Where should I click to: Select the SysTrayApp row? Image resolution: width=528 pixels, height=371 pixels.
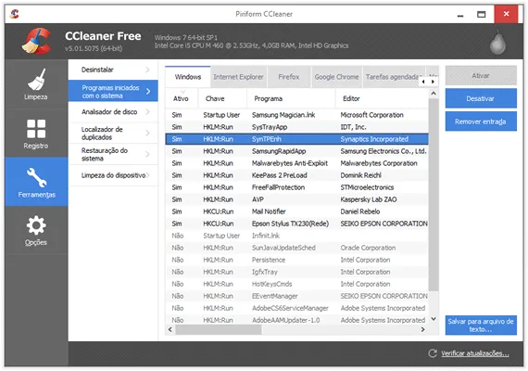click(x=297, y=127)
